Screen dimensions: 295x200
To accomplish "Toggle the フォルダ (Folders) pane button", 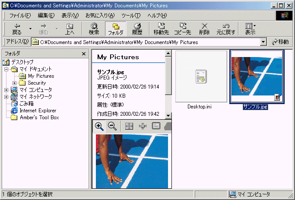I will (115, 29).
